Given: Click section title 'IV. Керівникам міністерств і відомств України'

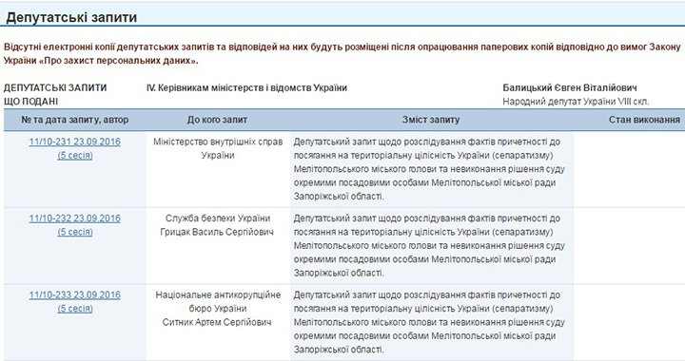Looking at the screenshot, I should [246, 87].
